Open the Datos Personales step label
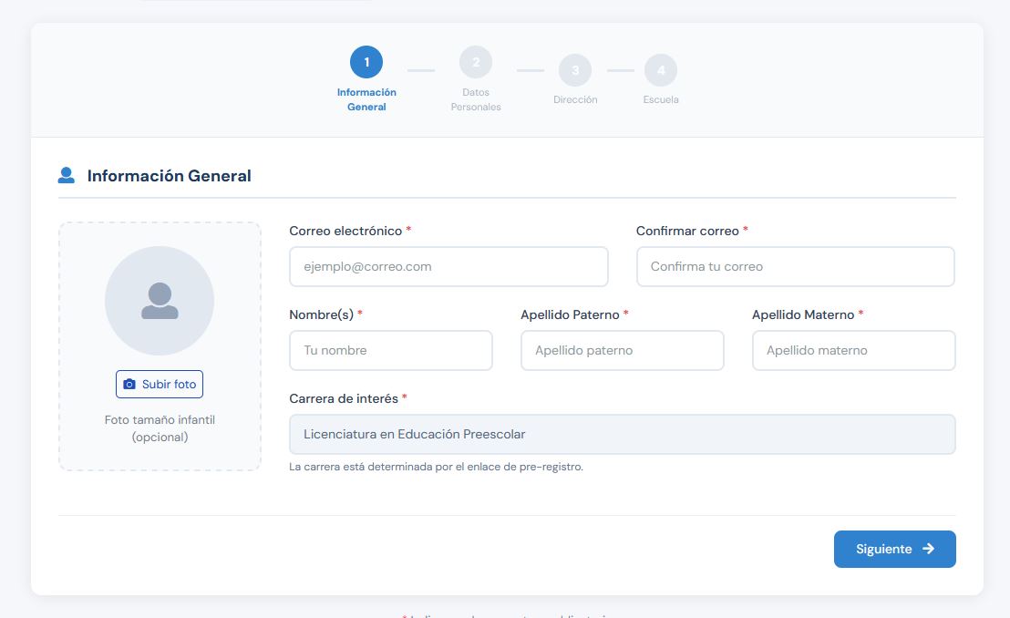Image resolution: width=1010 pixels, height=618 pixels. (x=476, y=99)
